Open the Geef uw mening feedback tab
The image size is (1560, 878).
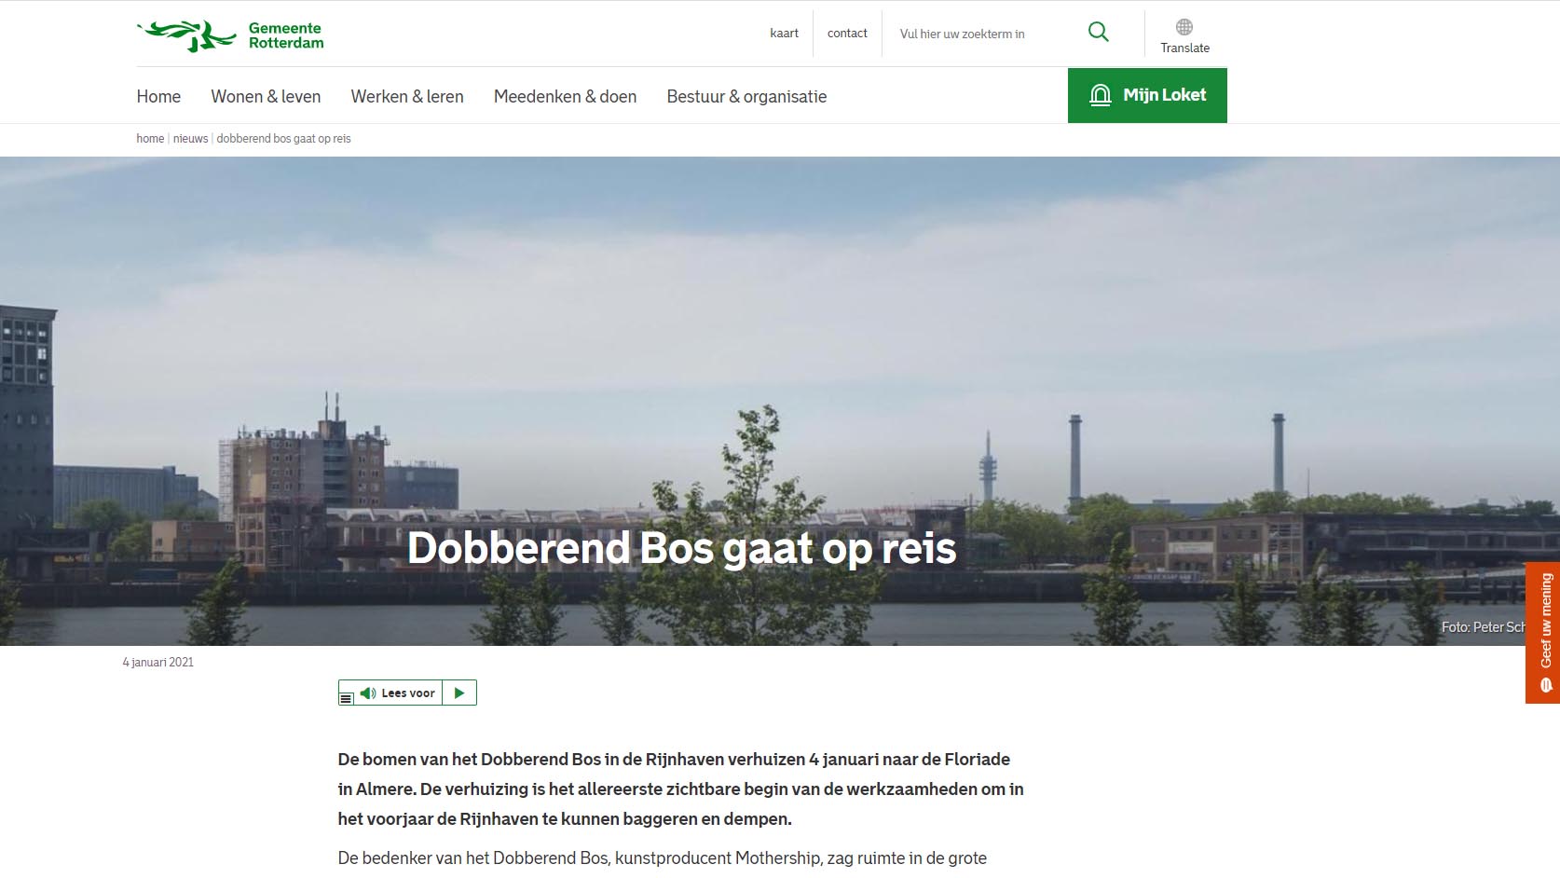pyautogui.click(x=1545, y=621)
